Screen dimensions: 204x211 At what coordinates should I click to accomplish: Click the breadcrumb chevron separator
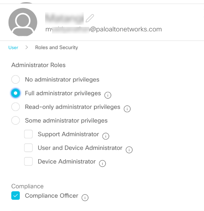[27, 48]
